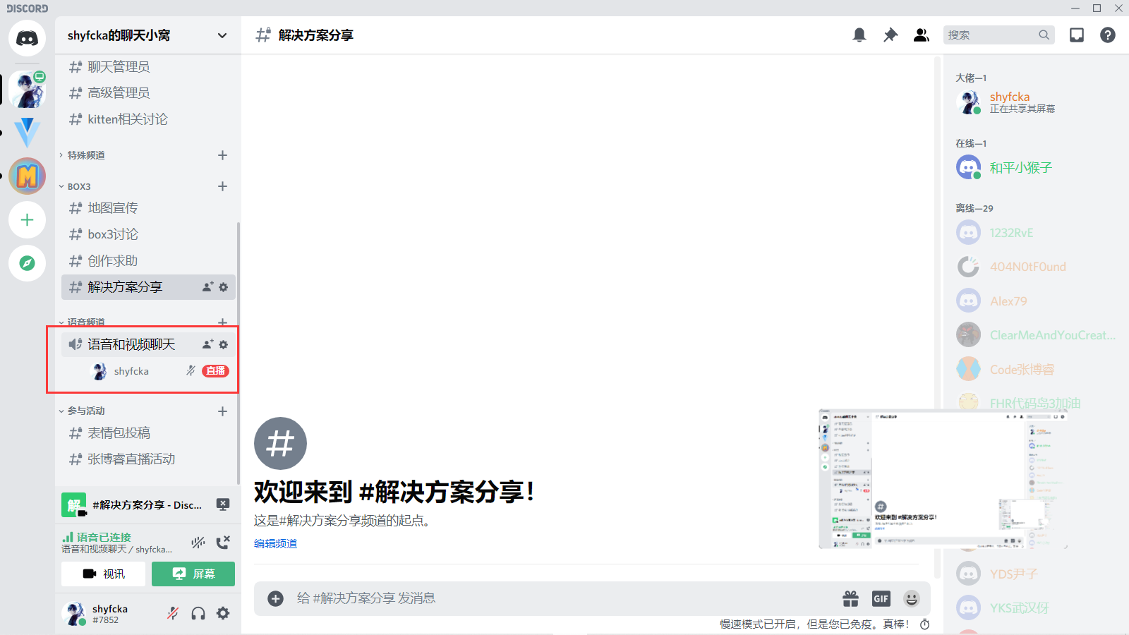Click the channel list scrollbar

pyautogui.click(x=239, y=353)
